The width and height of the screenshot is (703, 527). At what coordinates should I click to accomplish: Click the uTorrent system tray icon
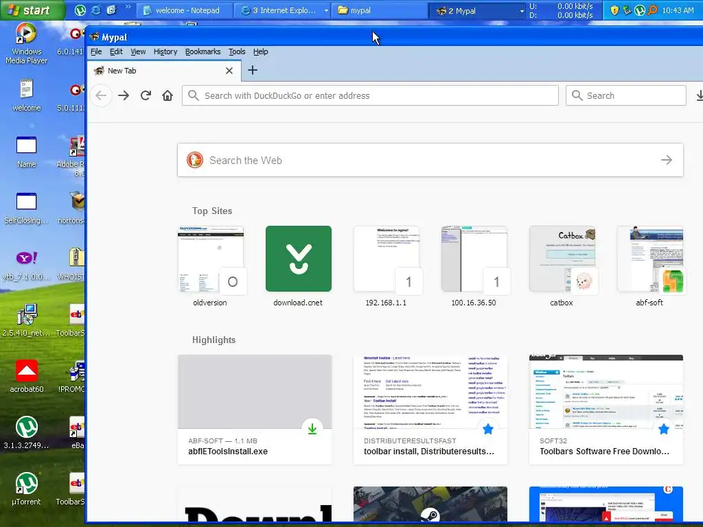click(640, 10)
